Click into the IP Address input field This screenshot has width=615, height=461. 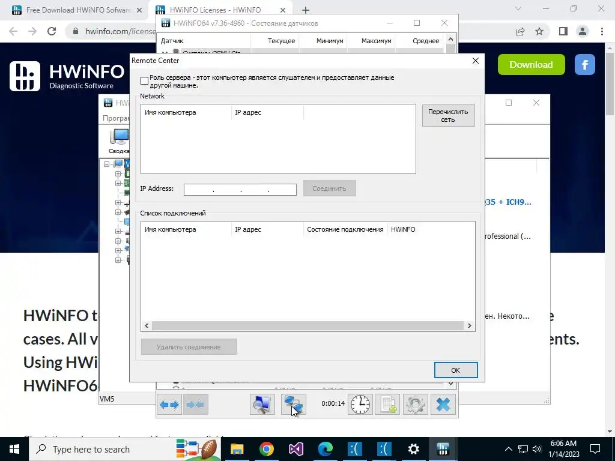click(240, 189)
